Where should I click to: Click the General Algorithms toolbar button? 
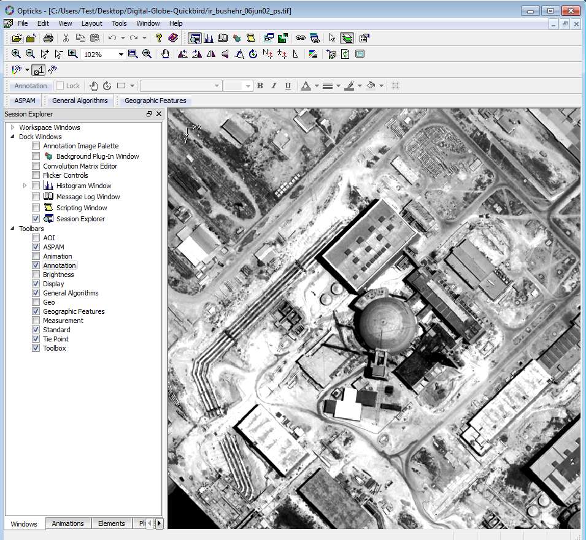(x=80, y=101)
